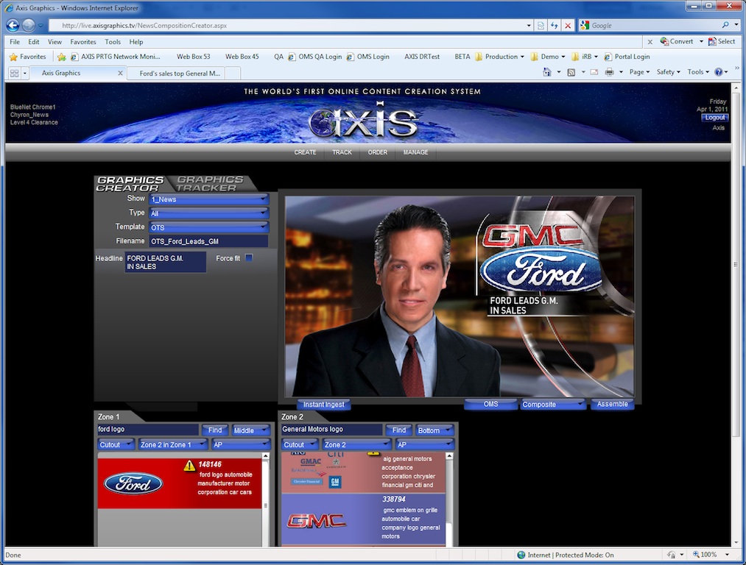This screenshot has width=746, height=565.
Task: Click the Zone 2 Find button
Action: tap(398, 430)
